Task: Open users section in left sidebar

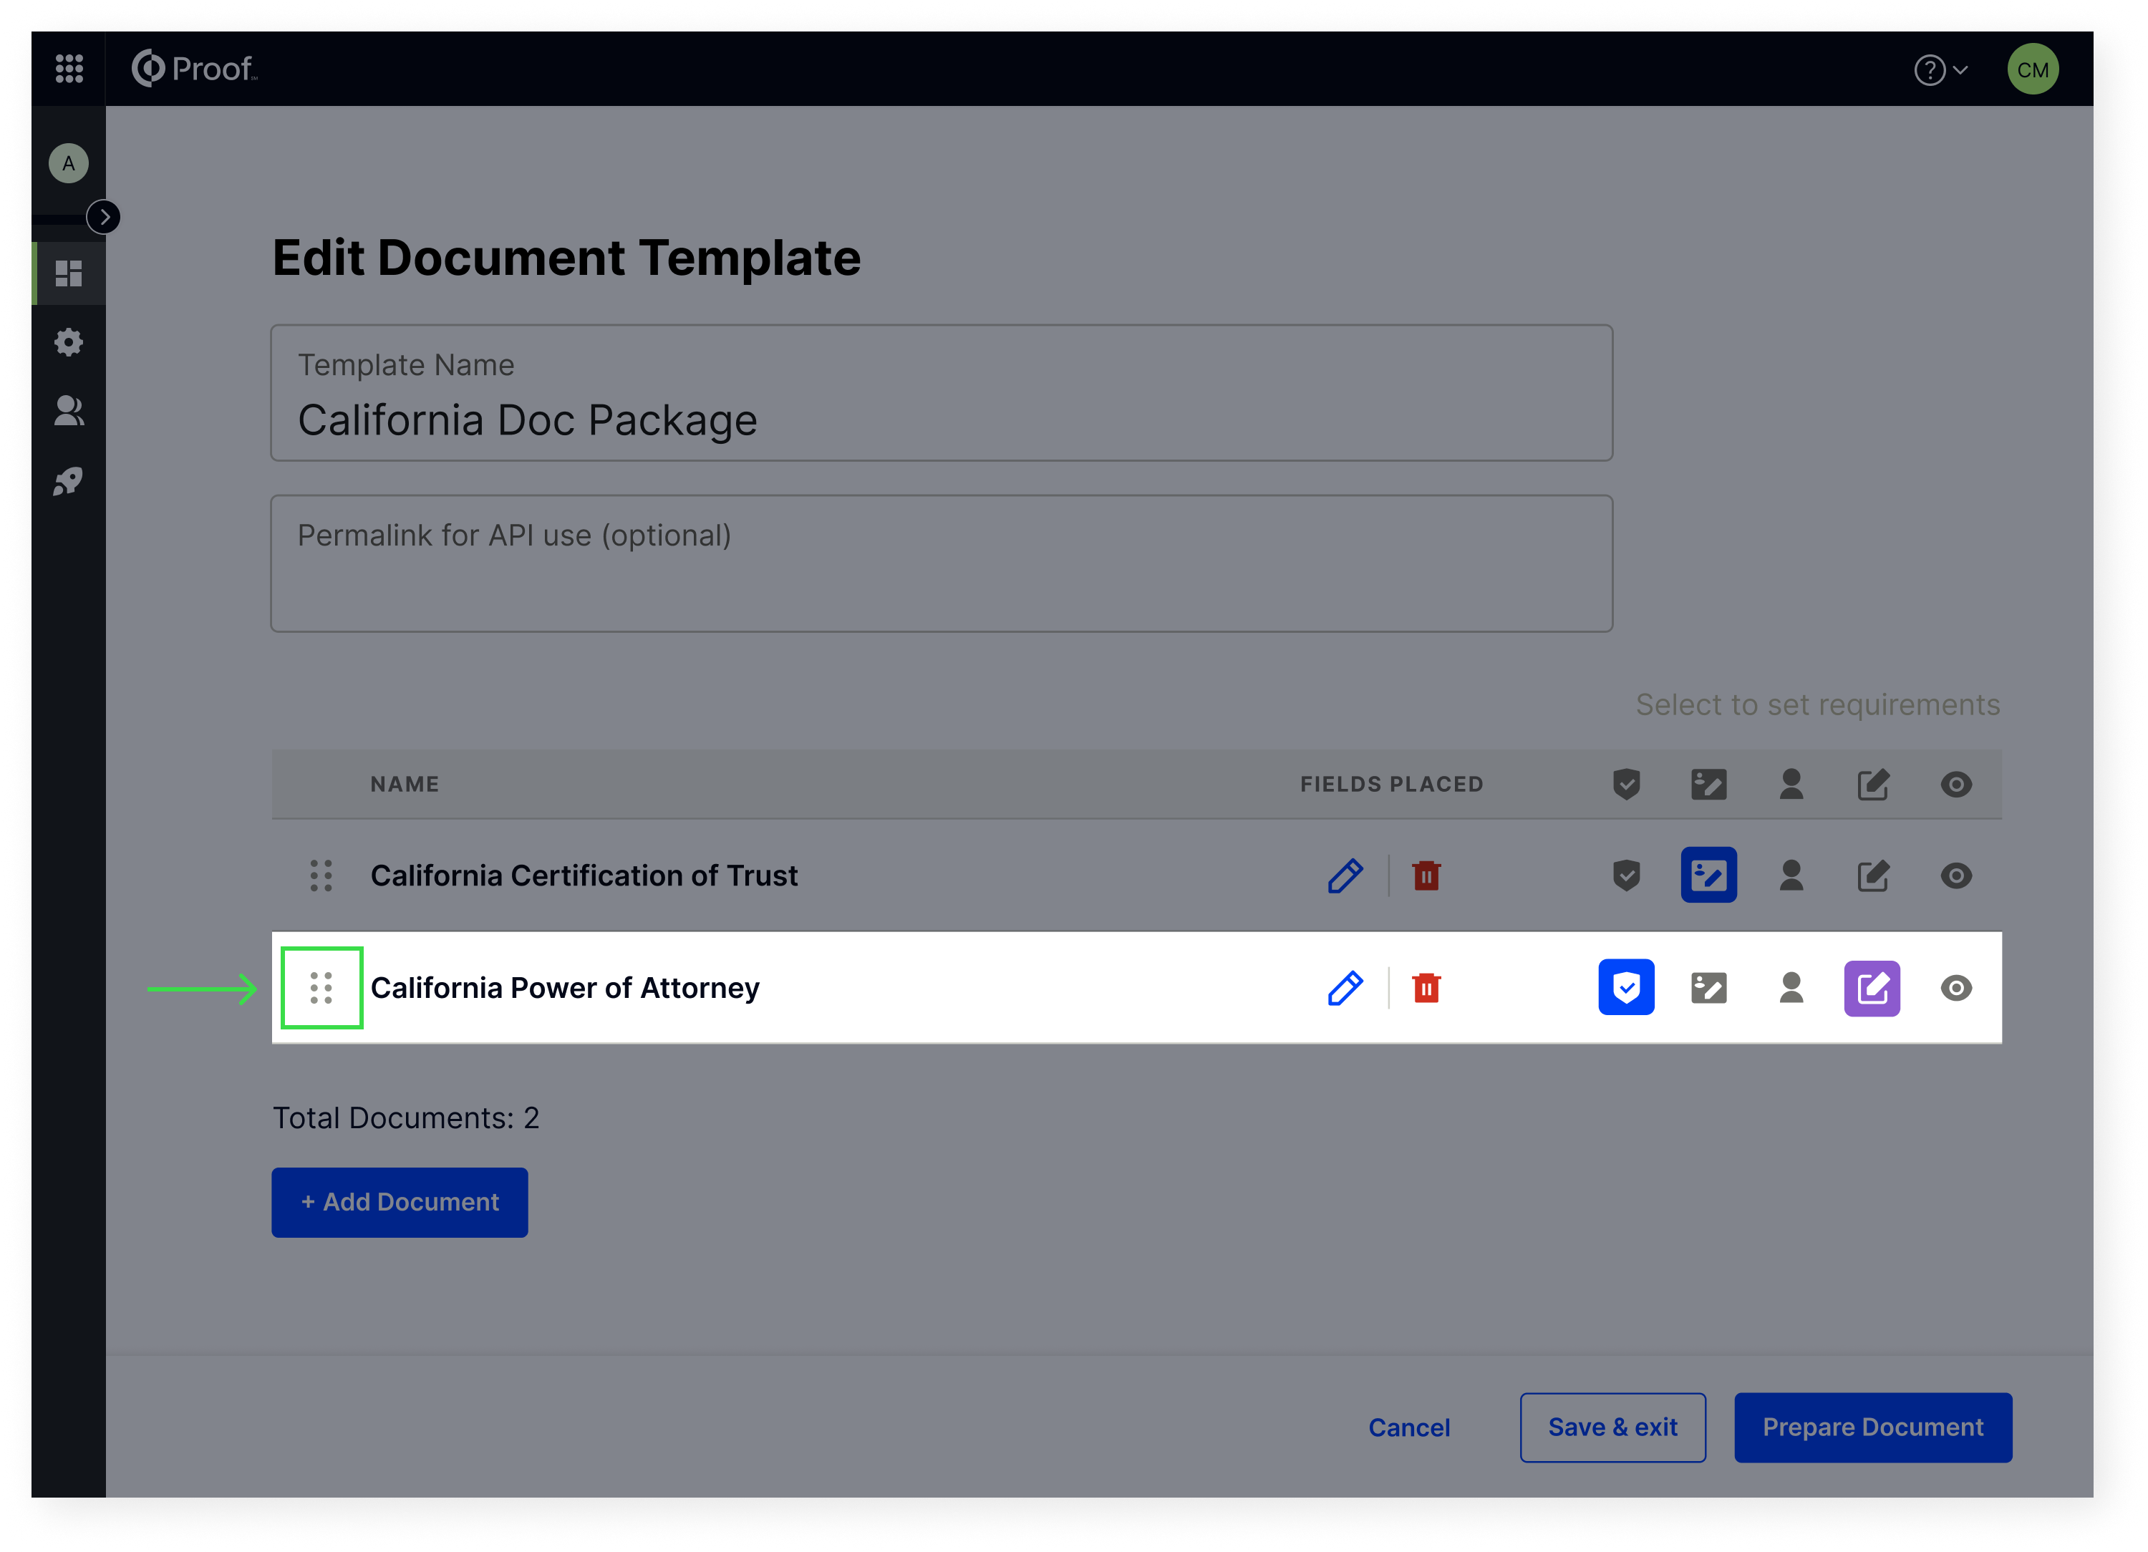Action: point(68,411)
